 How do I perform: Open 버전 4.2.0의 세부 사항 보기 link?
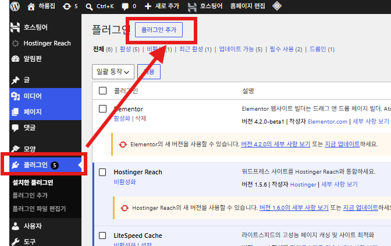[276, 145]
